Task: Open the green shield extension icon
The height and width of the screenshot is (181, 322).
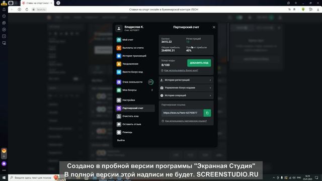Action: coord(303,10)
